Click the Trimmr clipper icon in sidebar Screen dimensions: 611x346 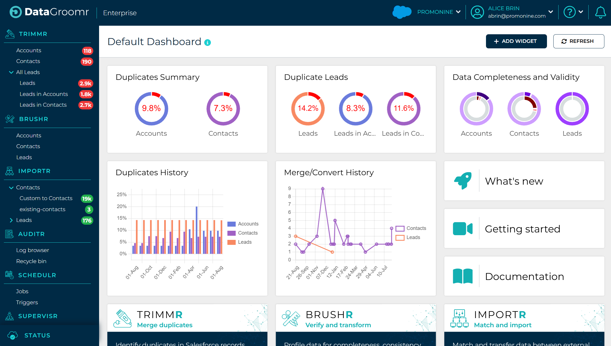click(x=10, y=34)
